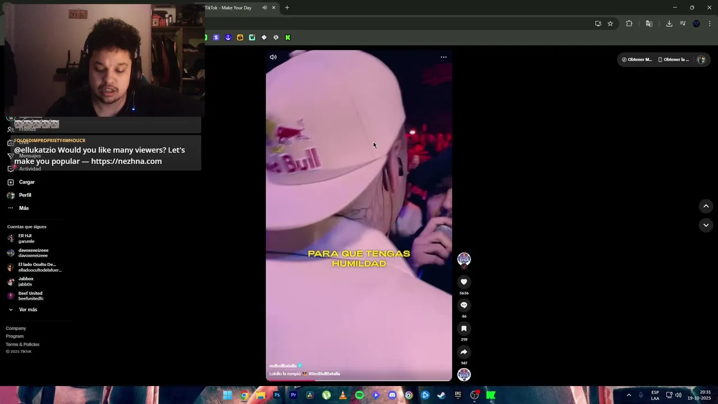Go to previous video up arrow
Image resolution: width=718 pixels, height=404 pixels.
click(706, 206)
